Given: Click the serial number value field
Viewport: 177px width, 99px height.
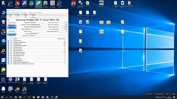Looking at the screenshot, I should 38,25.
